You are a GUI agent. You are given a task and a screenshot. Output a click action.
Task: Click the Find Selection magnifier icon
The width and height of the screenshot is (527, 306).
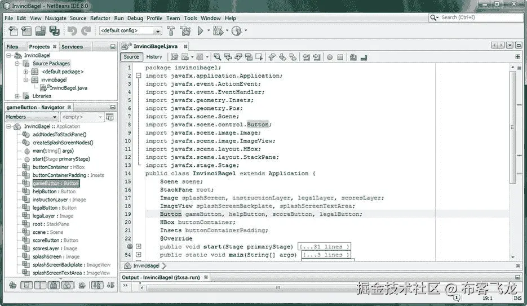[217, 57]
